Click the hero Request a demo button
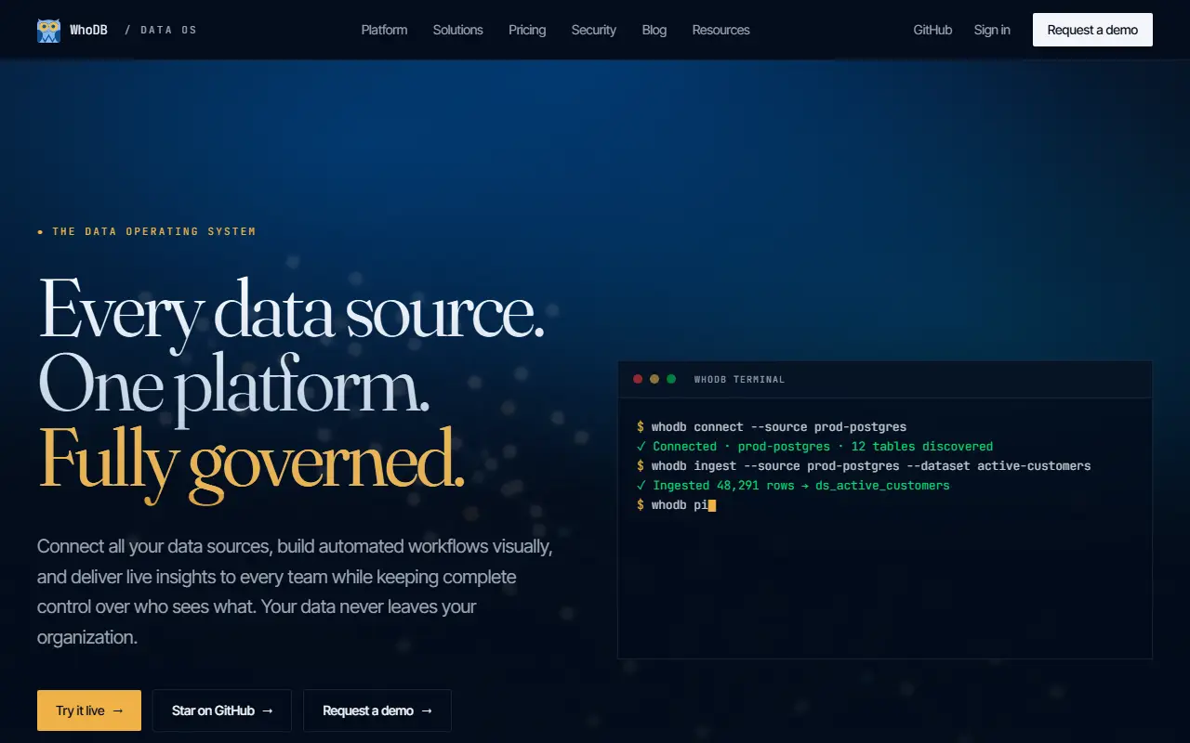The width and height of the screenshot is (1190, 743). click(377, 710)
